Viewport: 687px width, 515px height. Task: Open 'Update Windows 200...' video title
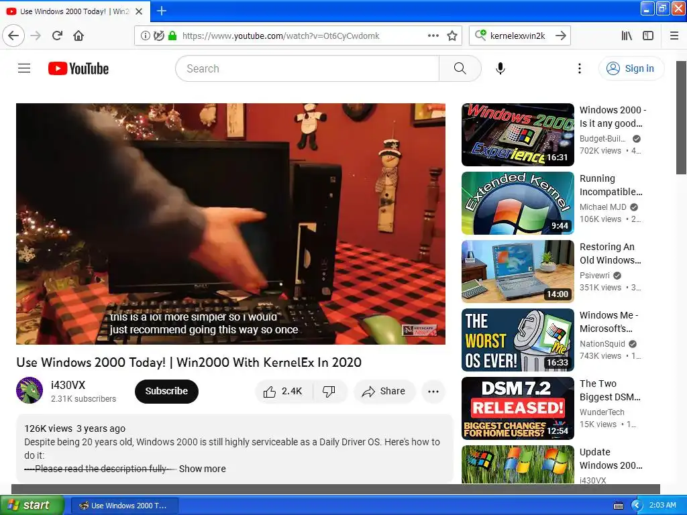(x=611, y=458)
